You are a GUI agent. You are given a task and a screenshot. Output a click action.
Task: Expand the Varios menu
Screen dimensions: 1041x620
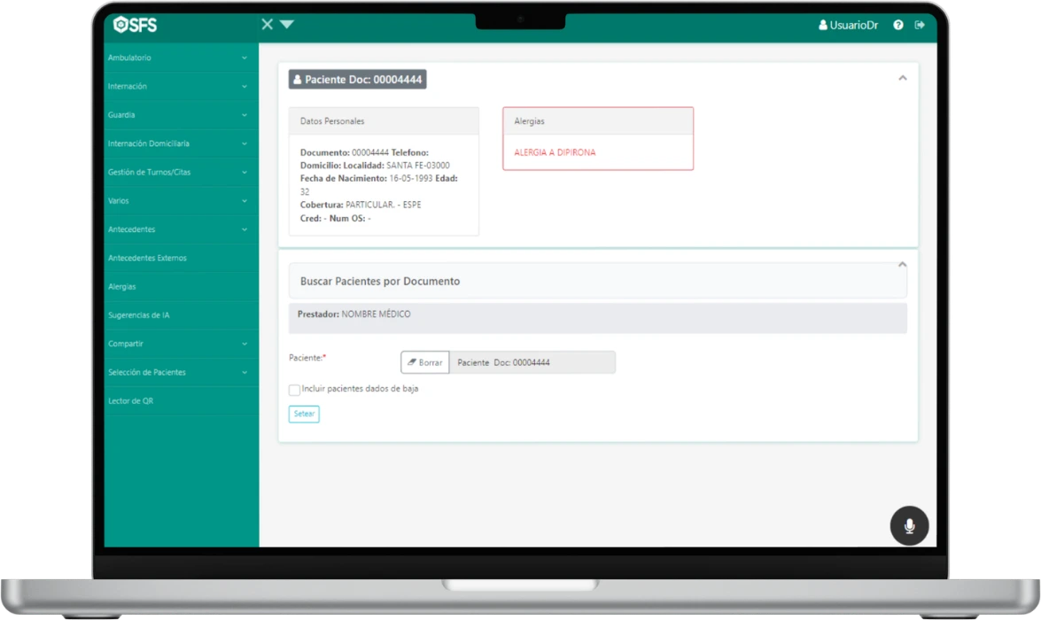[182, 200]
